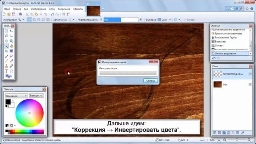
Task: Open the Основной color dropdown in Palette
Action: [16, 96]
